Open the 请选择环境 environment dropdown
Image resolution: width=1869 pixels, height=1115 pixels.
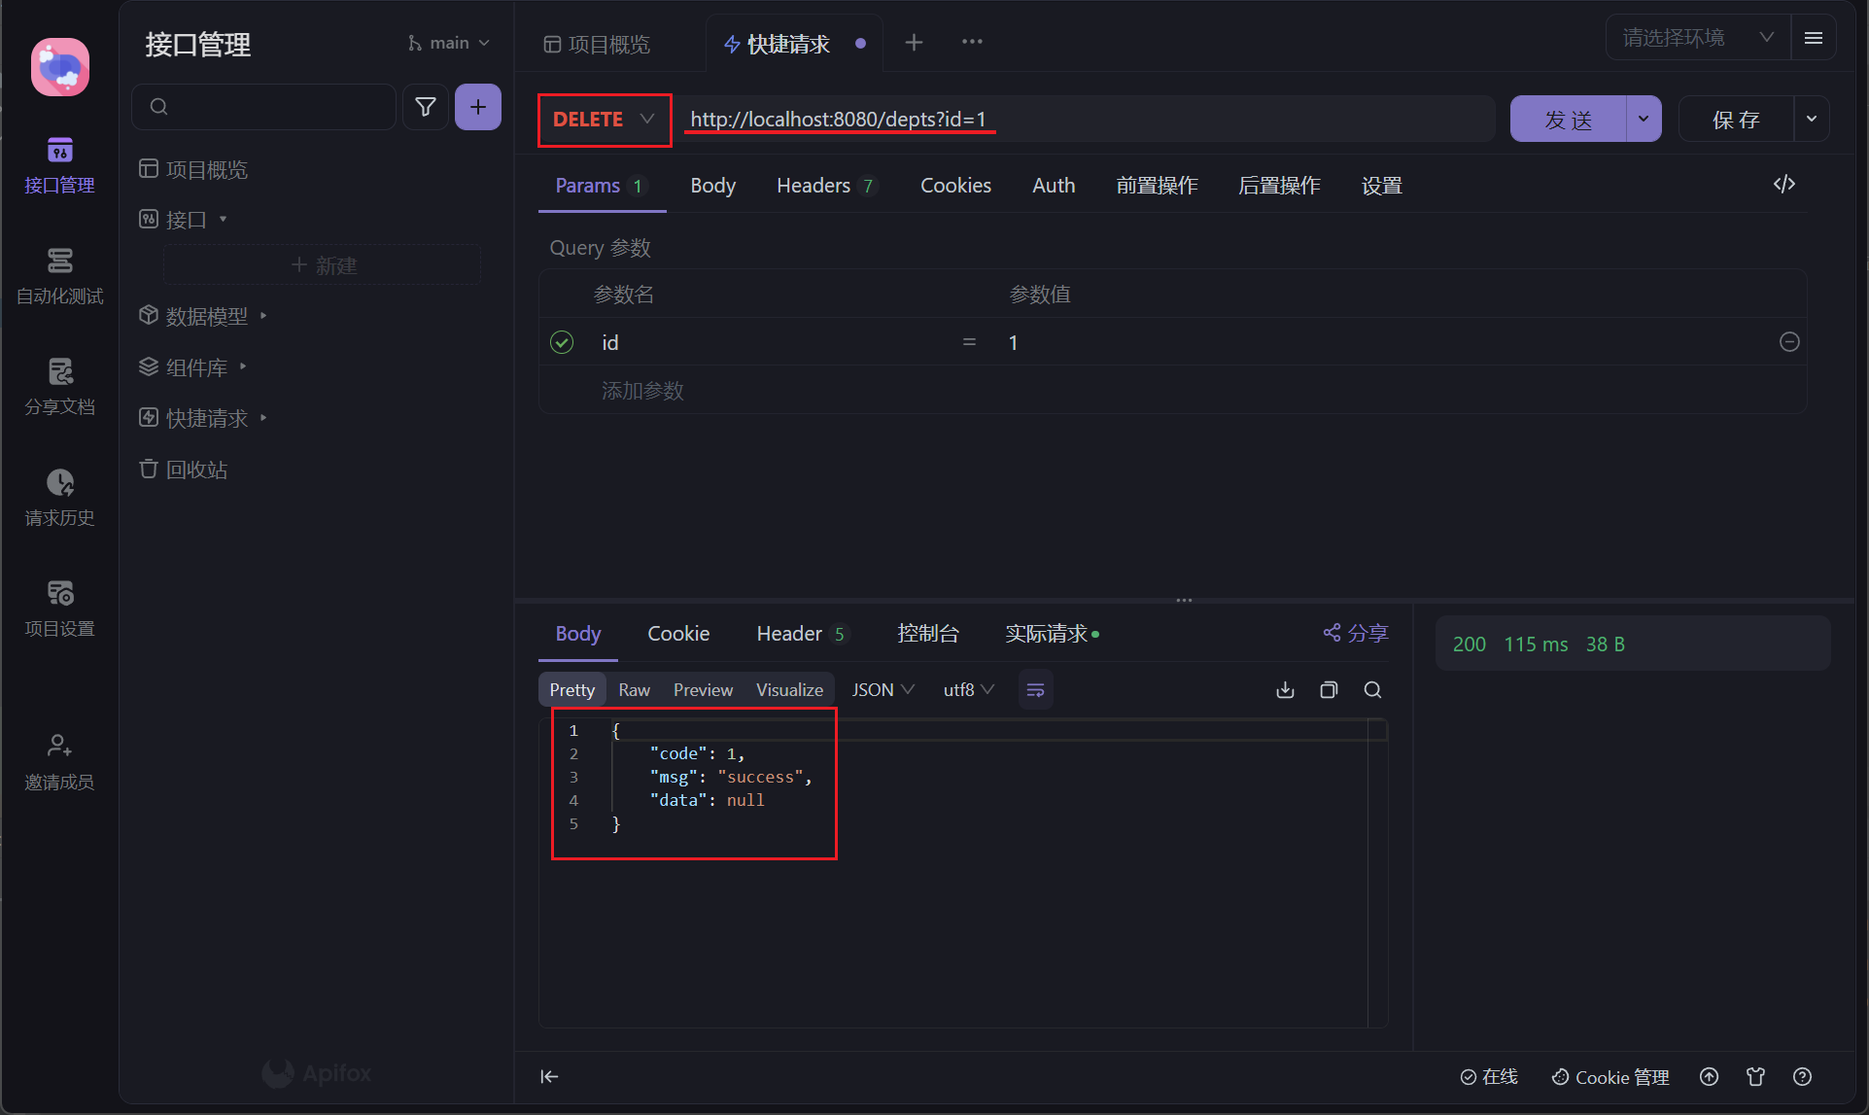(1697, 38)
